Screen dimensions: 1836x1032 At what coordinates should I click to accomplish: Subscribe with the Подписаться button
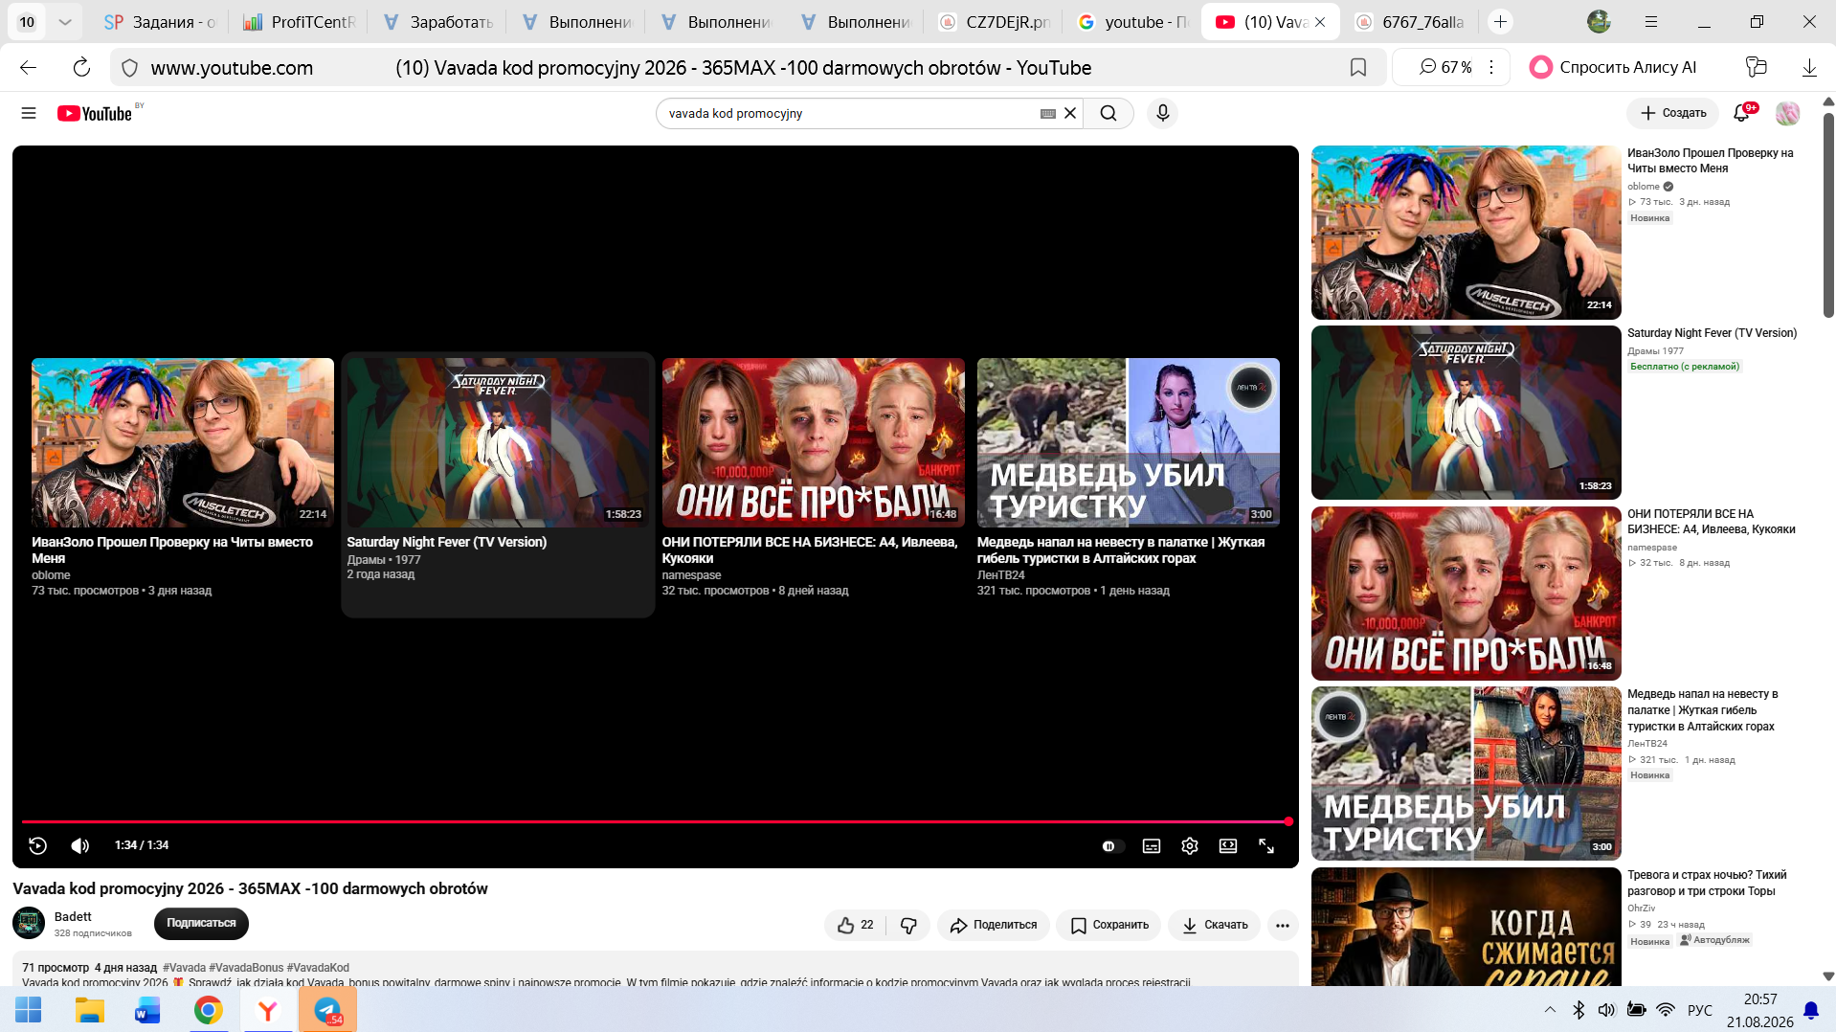click(201, 923)
